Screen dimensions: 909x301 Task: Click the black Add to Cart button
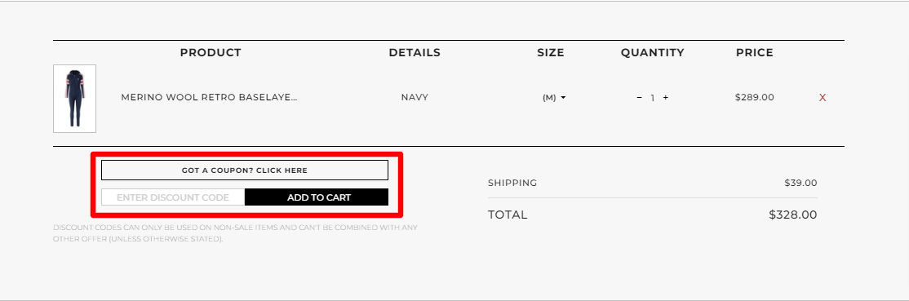[317, 197]
